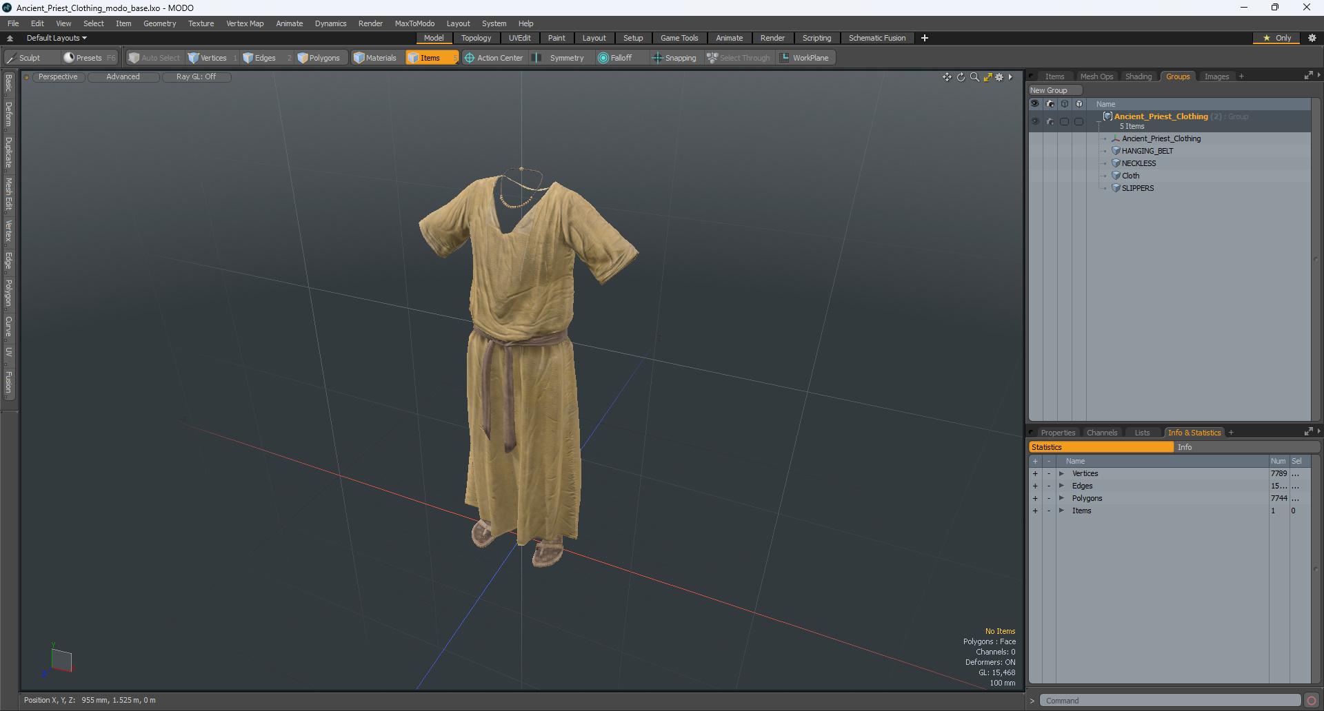The height and width of the screenshot is (711, 1324).
Task: Toggle the second checkbox in the group row
Action: coord(1079,121)
